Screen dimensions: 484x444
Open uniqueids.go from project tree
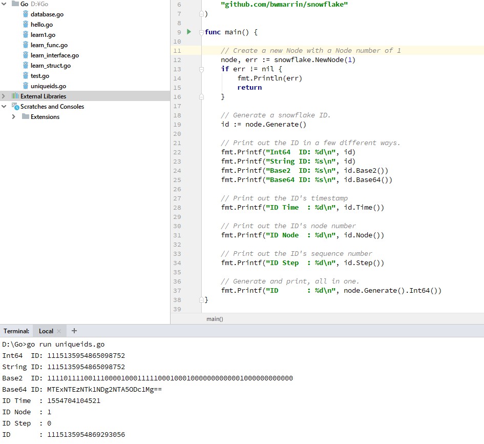click(48, 86)
